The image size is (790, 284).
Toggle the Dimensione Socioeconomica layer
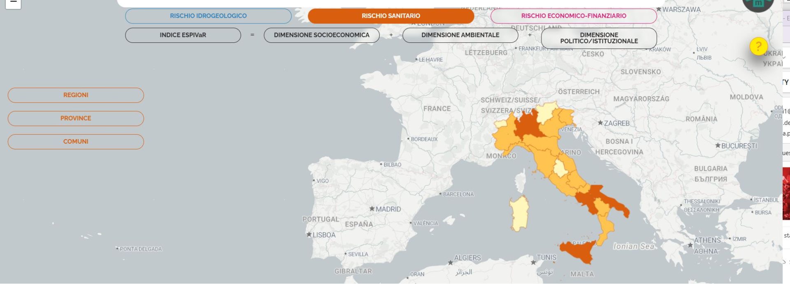pos(321,35)
